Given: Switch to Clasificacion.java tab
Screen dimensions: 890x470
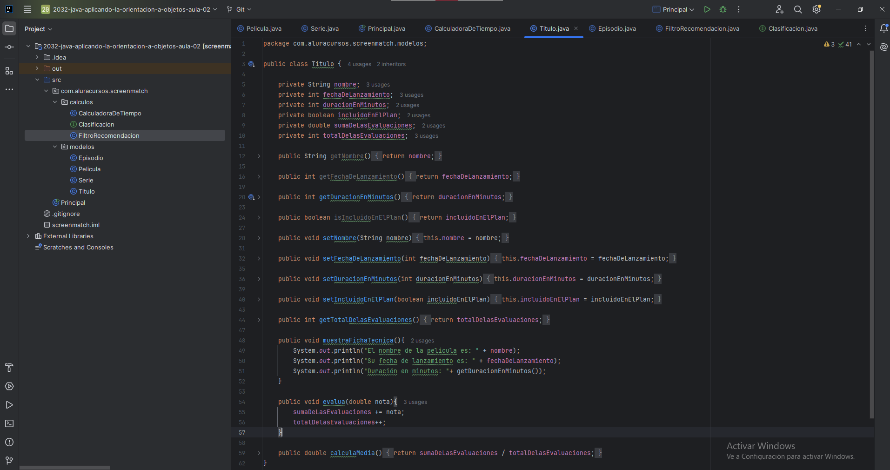Looking at the screenshot, I should (788, 28).
